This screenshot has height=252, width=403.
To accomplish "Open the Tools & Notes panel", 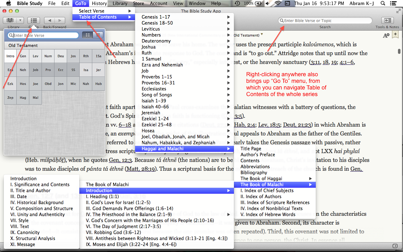I will coord(387,20).
